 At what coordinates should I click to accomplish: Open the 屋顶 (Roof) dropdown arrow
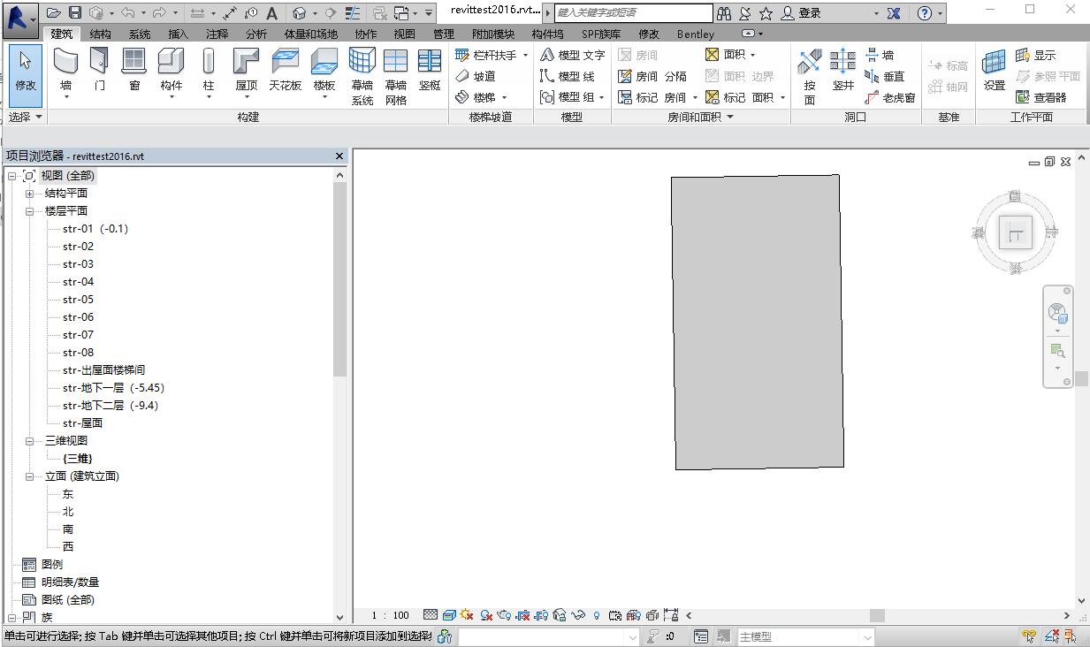247,97
